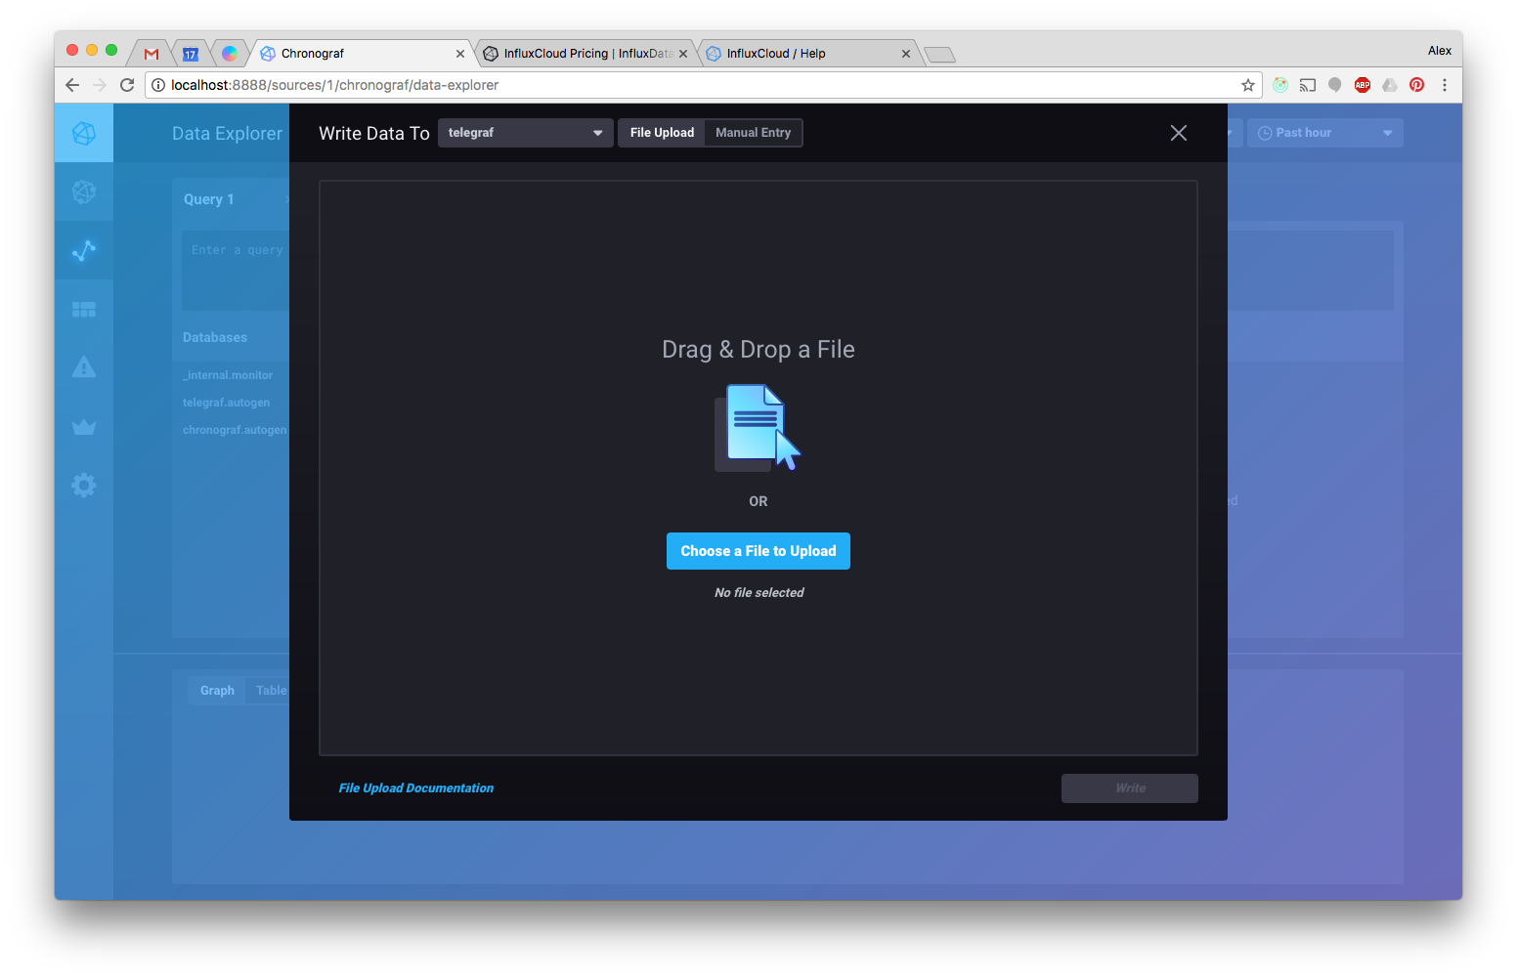Open Dashboards via sidebar grid icon
1517x978 pixels.
(x=84, y=309)
